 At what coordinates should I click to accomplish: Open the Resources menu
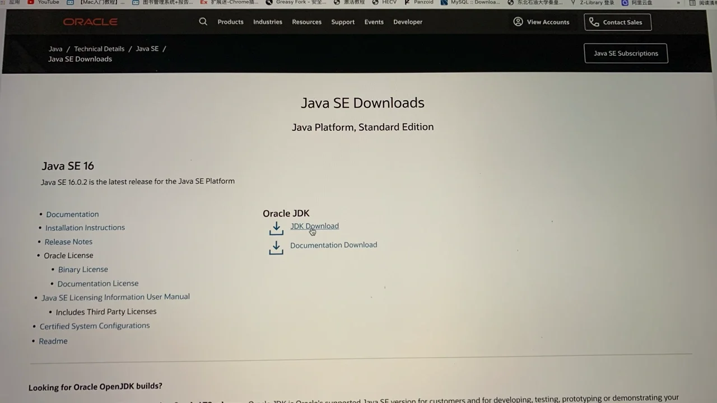[306, 22]
